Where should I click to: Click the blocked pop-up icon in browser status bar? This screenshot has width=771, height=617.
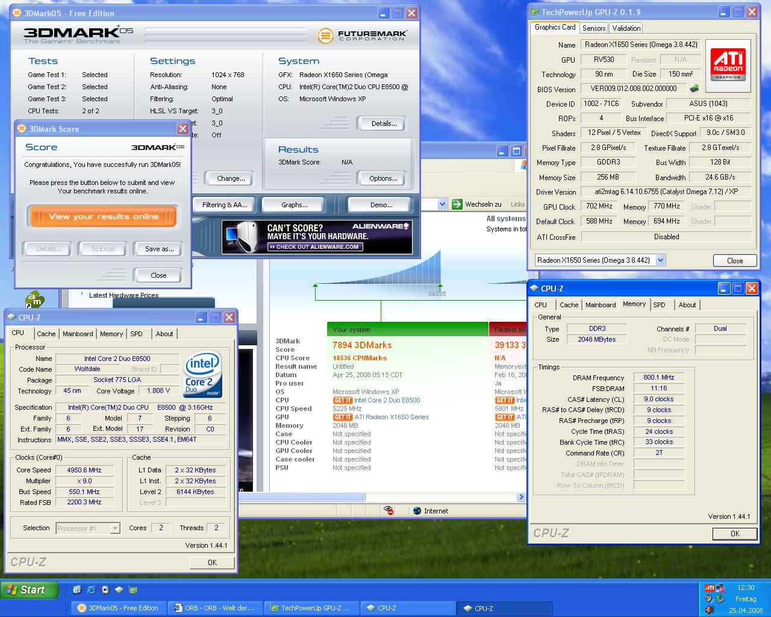[x=389, y=510]
